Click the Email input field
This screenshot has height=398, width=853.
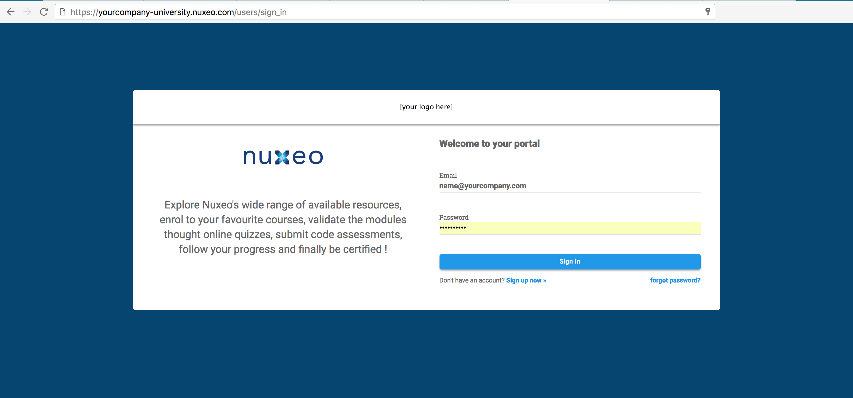click(570, 186)
